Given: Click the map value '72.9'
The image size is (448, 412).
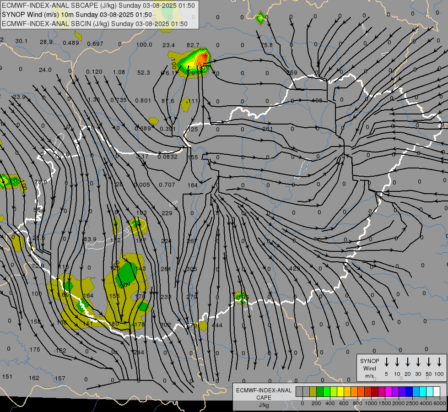Looking at the screenshot, I should [x=38, y=266].
